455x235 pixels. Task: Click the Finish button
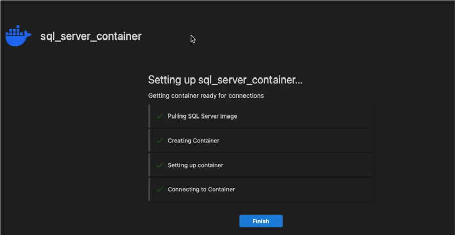pos(260,221)
